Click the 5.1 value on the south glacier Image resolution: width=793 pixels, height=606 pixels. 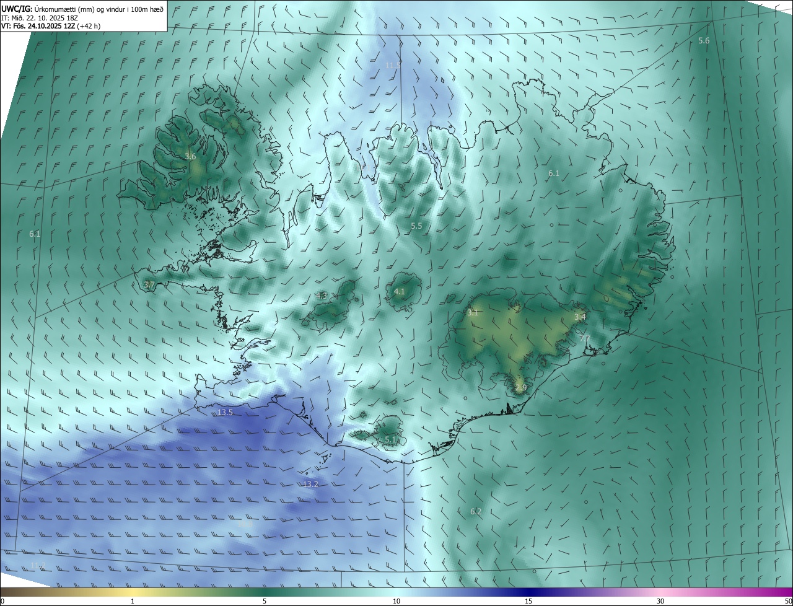(390, 439)
